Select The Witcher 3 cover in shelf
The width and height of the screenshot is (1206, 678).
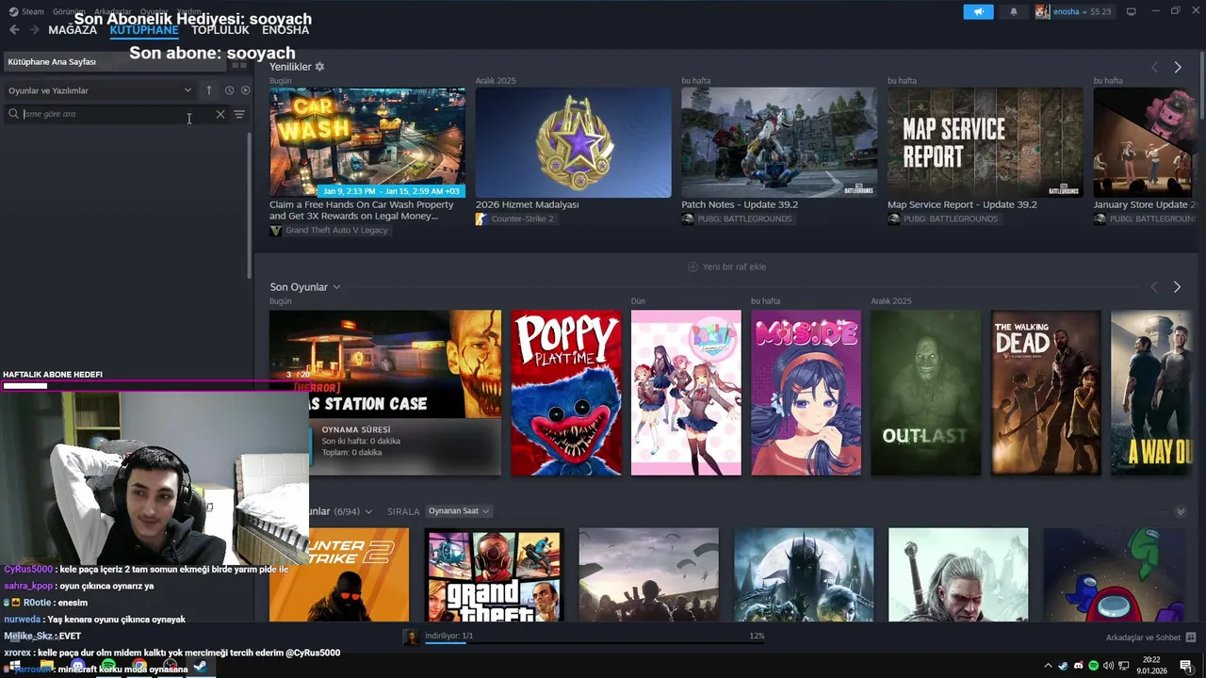click(958, 574)
